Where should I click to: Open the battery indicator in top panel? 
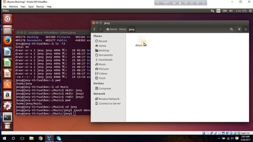pos(225,11)
